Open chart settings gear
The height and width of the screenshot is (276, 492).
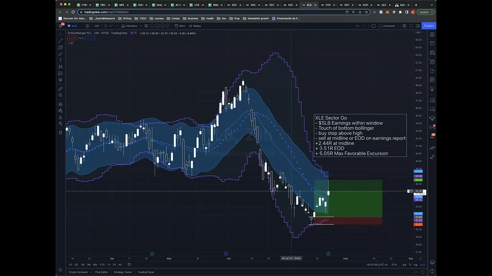[x=404, y=26]
